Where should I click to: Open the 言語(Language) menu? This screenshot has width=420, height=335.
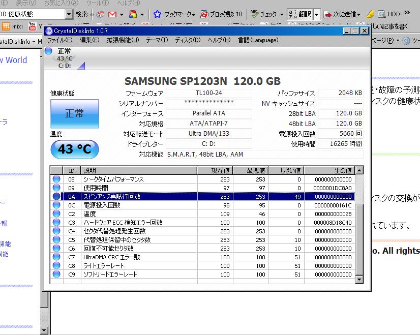pyautogui.click(x=258, y=40)
